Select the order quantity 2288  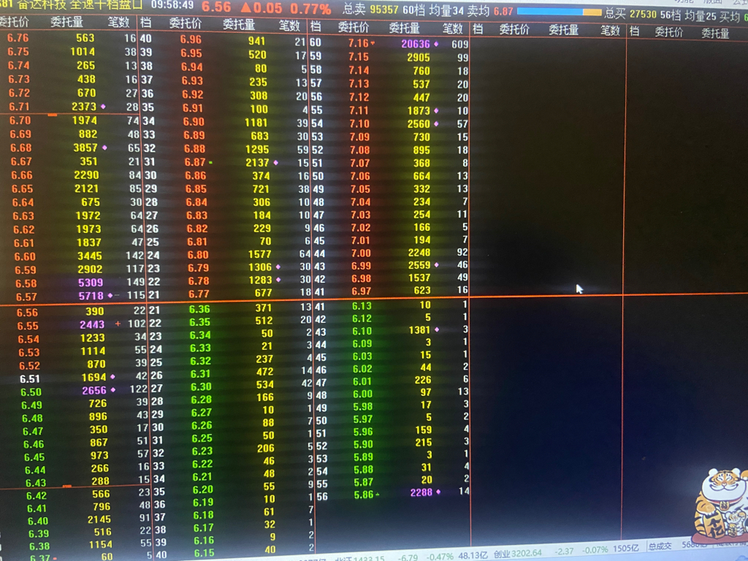click(421, 492)
